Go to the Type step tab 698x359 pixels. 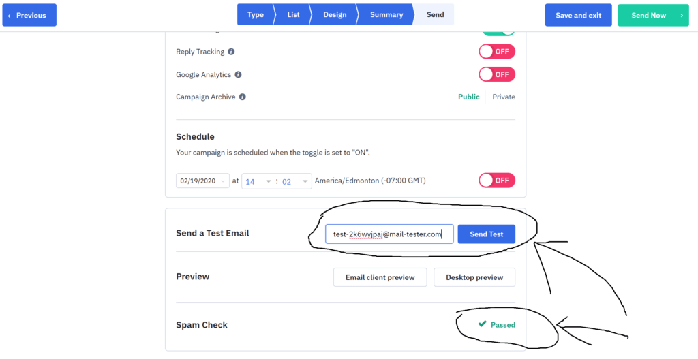coord(255,15)
